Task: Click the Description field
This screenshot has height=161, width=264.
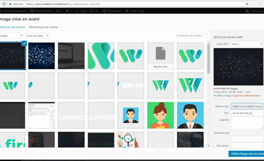Action: click(247, 145)
